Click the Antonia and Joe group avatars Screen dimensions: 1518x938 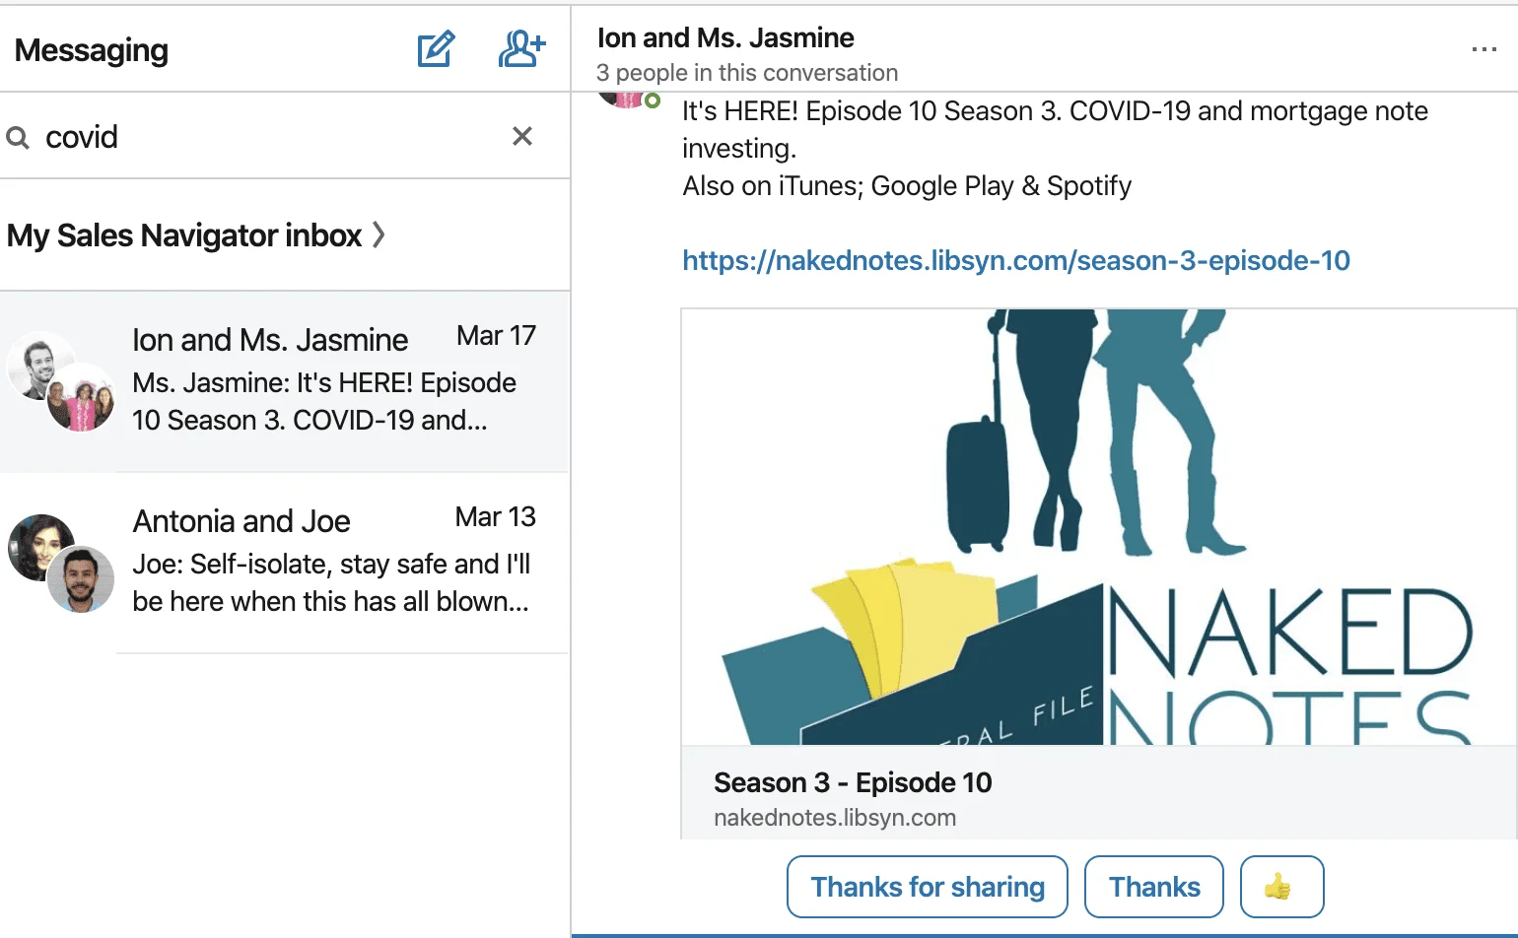[61, 564]
